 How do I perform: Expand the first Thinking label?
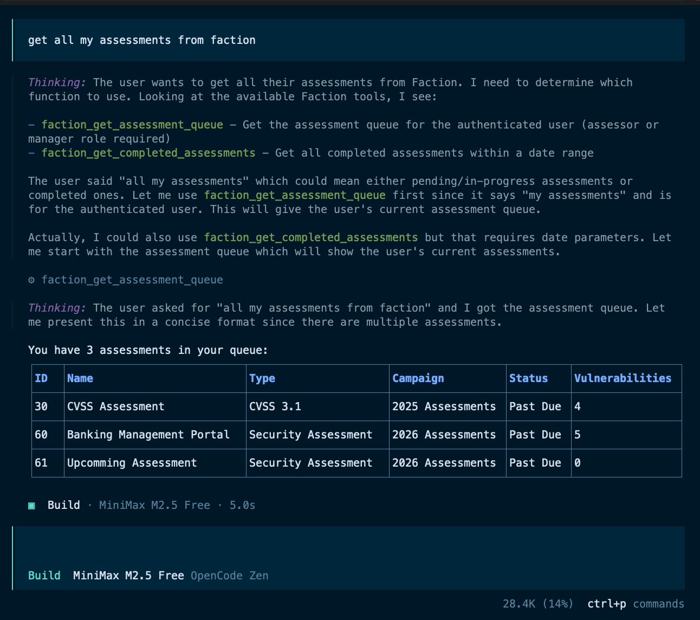pos(57,82)
